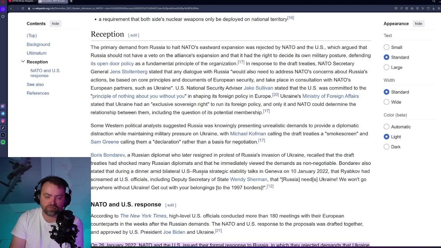
Task: Jump to Ultimatum section in Contents
Action: click(37, 53)
